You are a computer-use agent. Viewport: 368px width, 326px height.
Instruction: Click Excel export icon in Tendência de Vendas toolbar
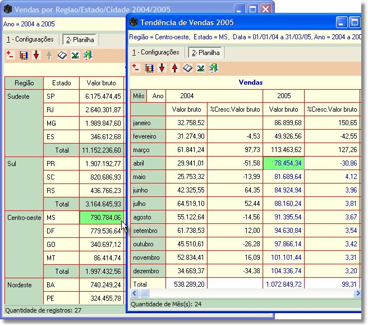(x=201, y=68)
